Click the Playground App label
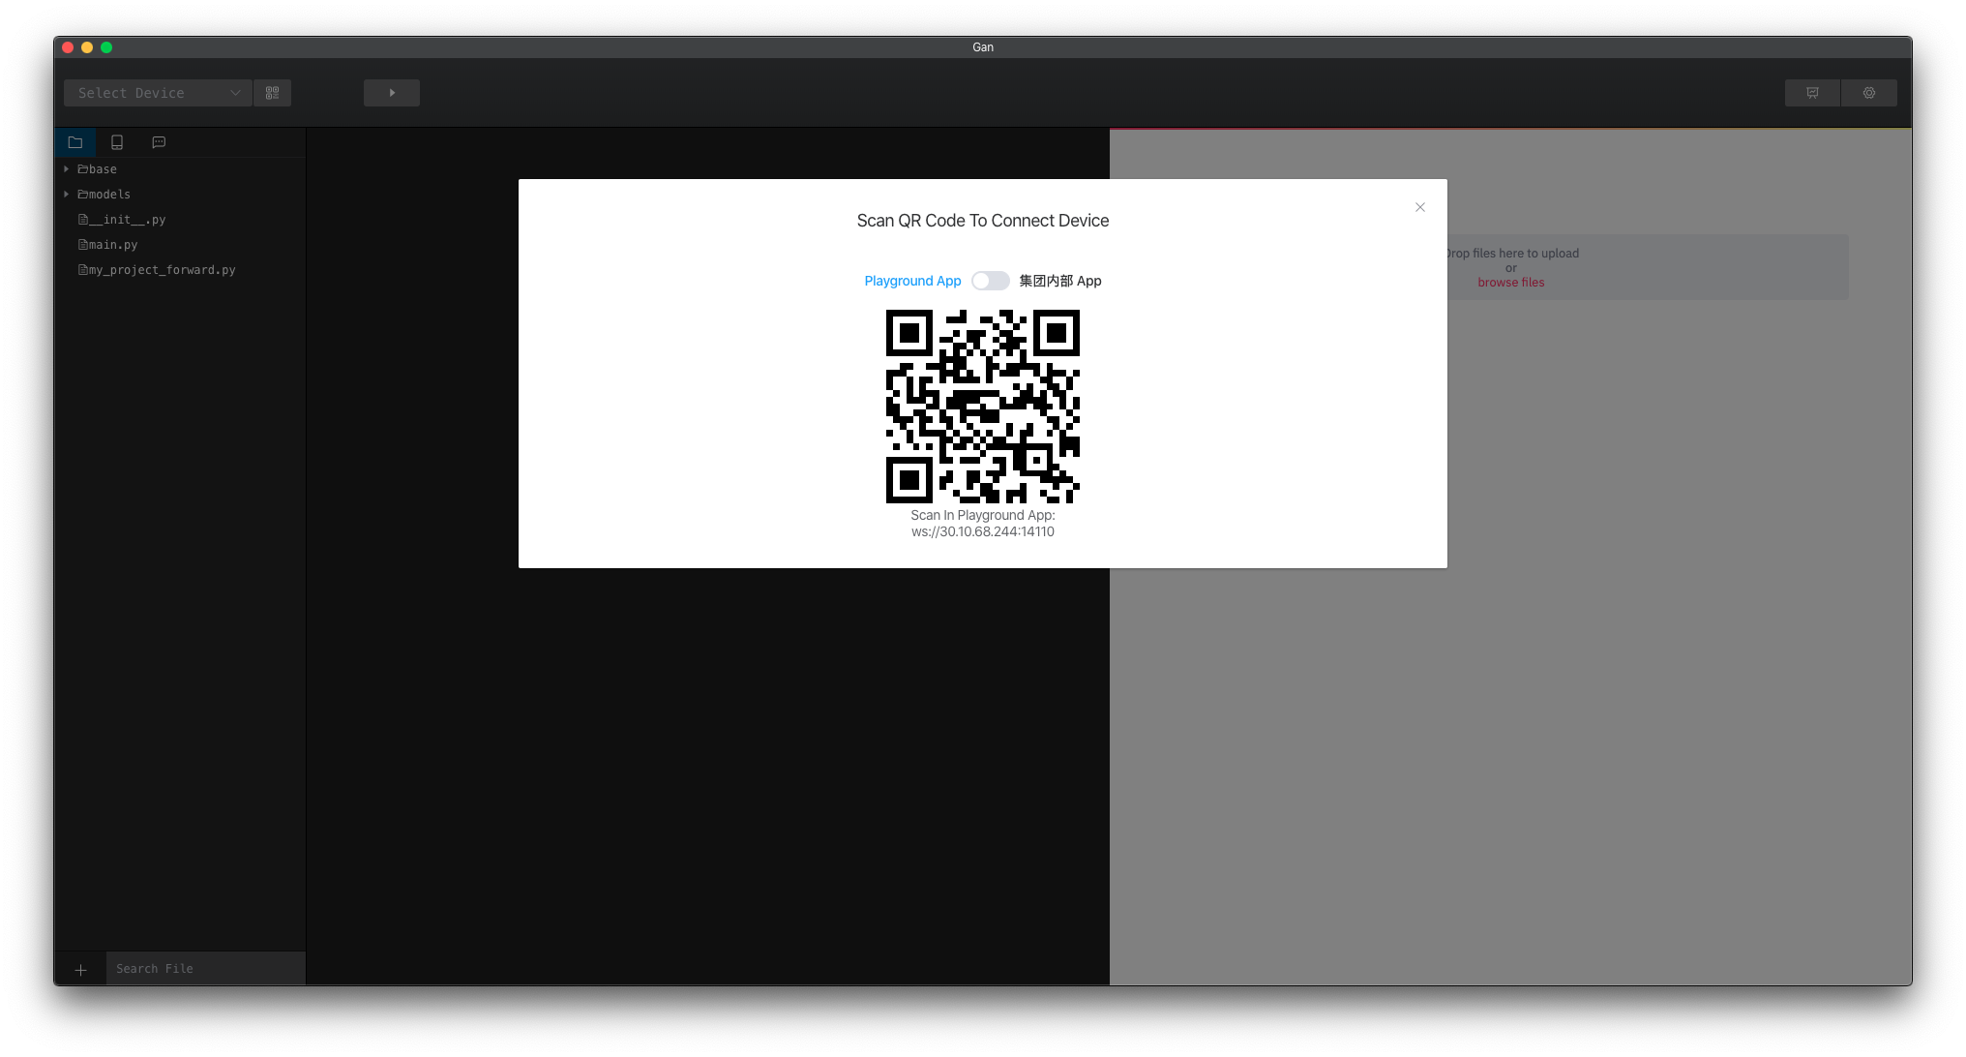The image size is (1966, 1057). 912,281
